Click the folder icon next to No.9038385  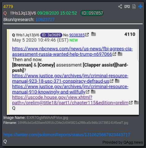[x=94, y=34]
